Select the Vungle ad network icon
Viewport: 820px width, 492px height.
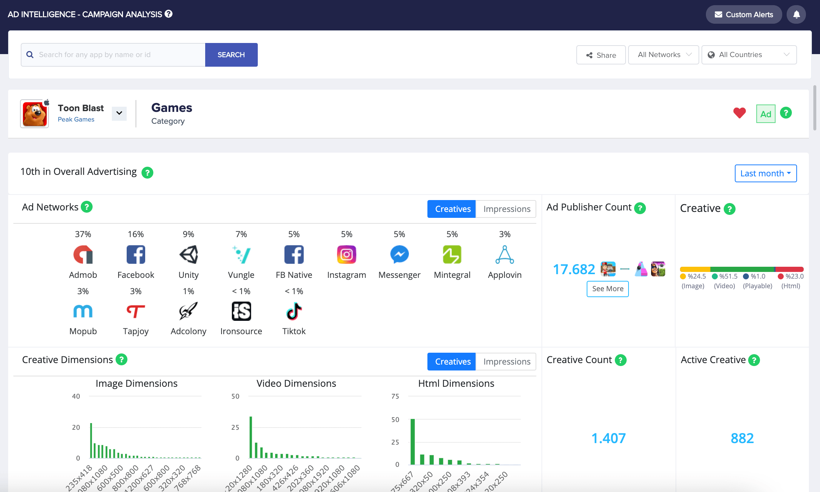coord(241,255)
